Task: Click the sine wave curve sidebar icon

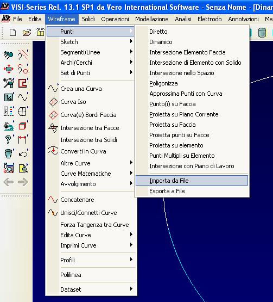Action: click(23, 97)
